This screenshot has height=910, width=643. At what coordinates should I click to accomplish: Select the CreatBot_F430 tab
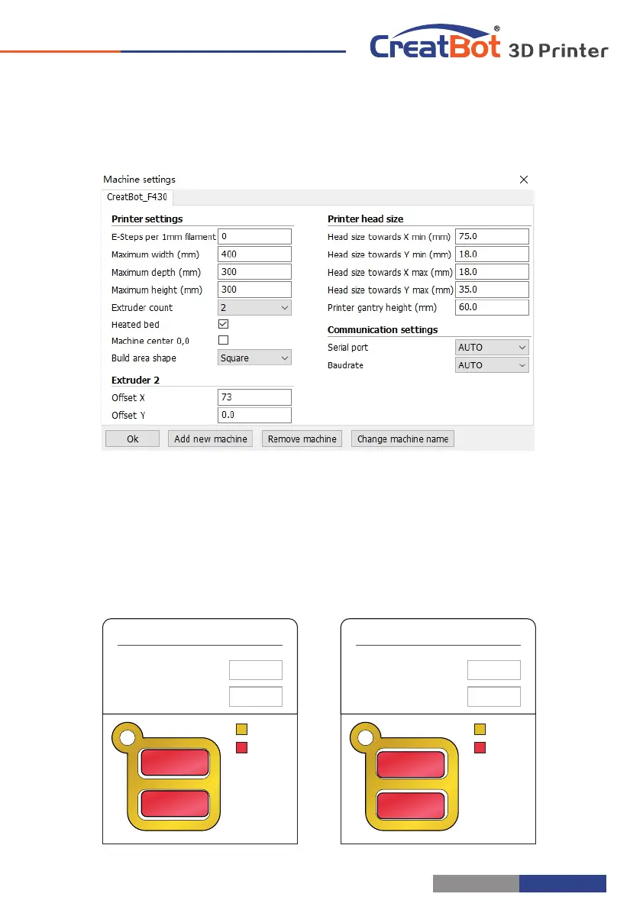[x=137, y=197]
